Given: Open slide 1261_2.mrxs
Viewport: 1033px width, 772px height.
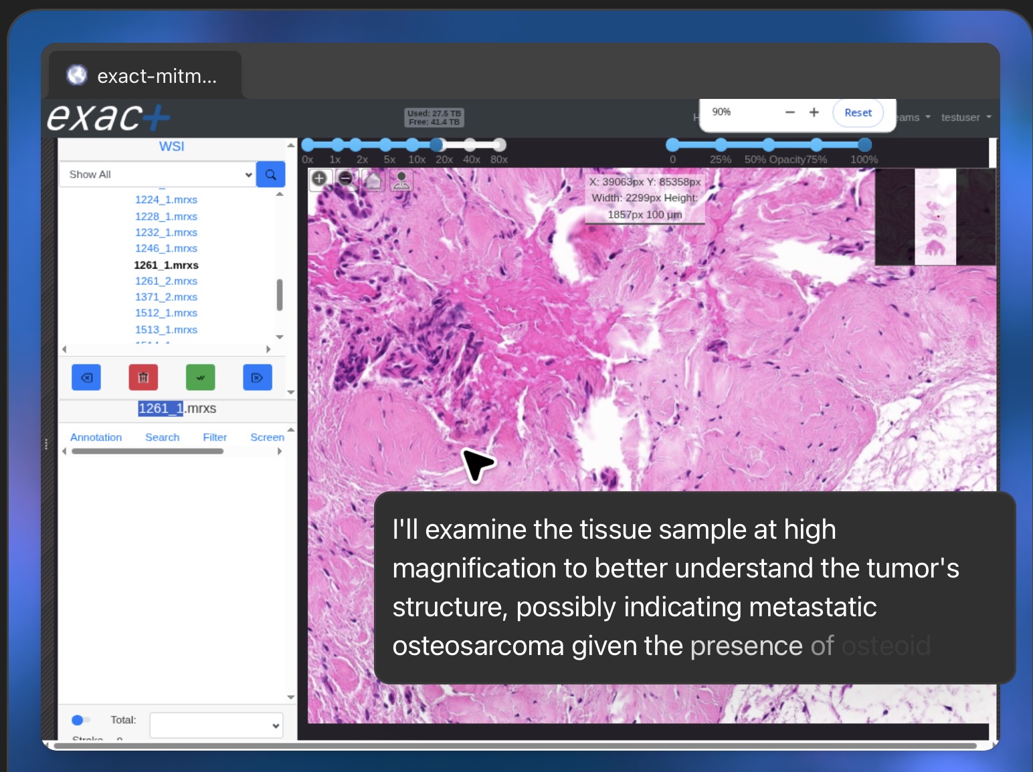Looking at the screenshot, I should click(167, 281).
